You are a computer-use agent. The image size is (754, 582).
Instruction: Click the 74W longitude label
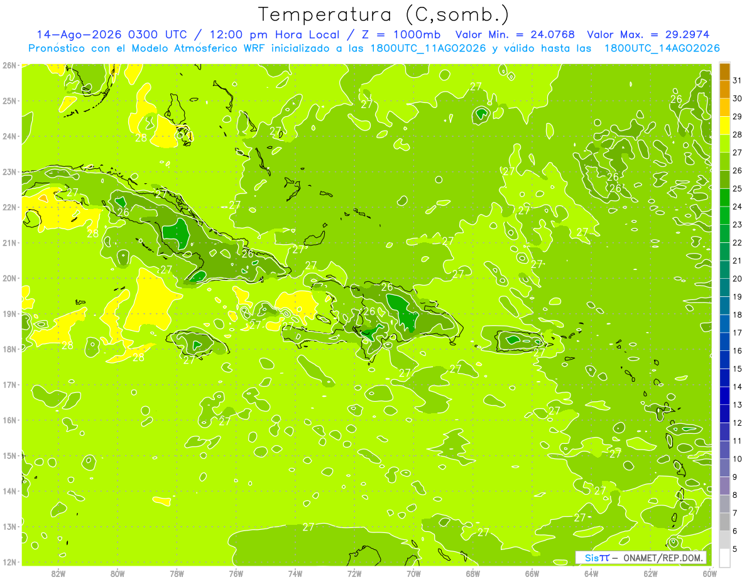295,573
